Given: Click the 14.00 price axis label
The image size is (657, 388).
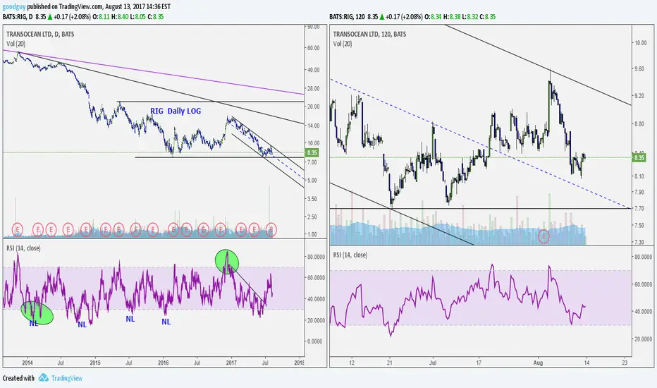Looking at the screenshot, I should (x=314, y=126).
